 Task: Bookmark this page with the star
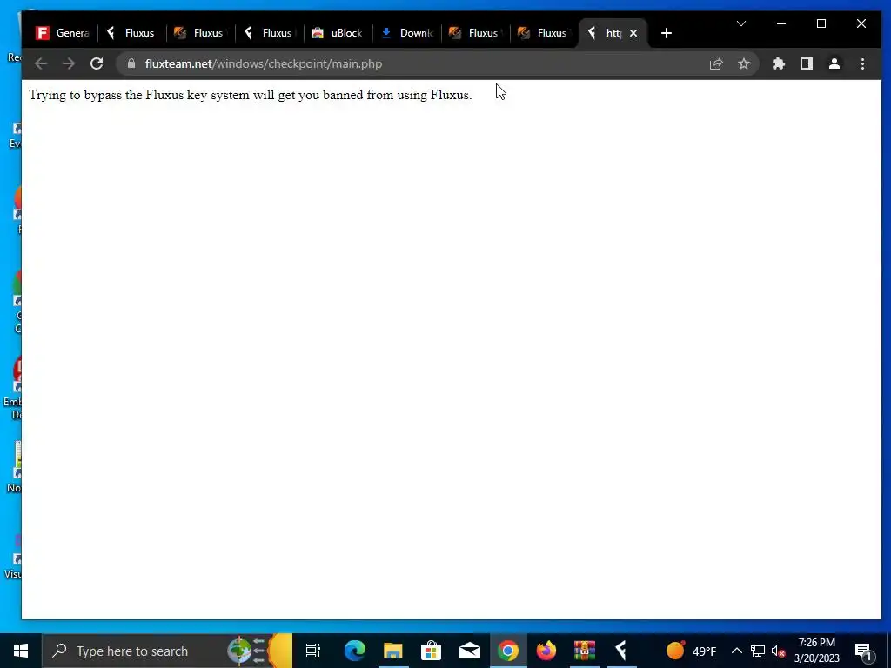pos(744,63)
